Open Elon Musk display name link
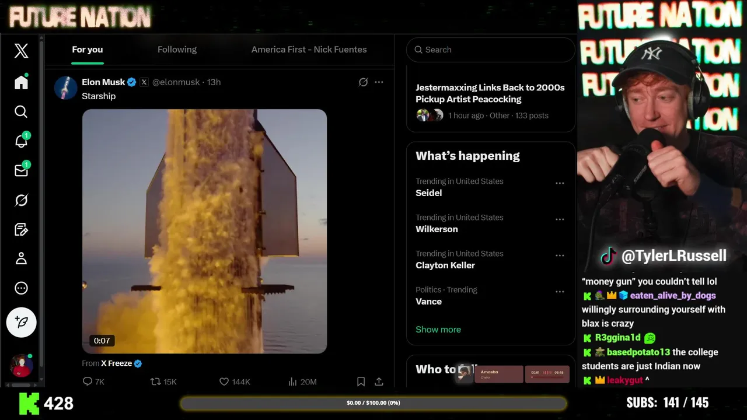 (103, 82)
